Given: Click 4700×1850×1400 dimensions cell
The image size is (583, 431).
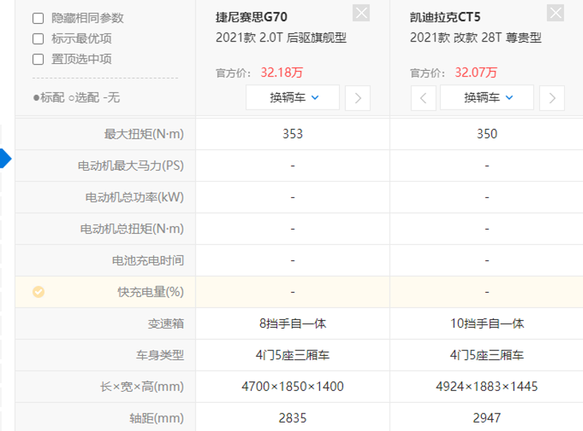Looking at the screenshot, I should click(293, 387).
